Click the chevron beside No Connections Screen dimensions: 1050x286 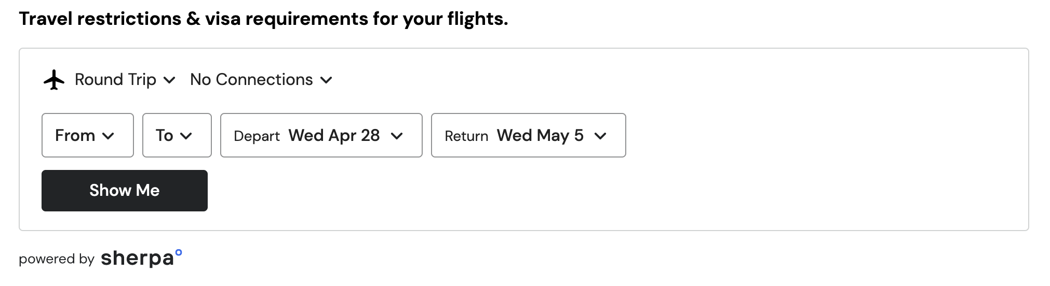click(326, 80)
